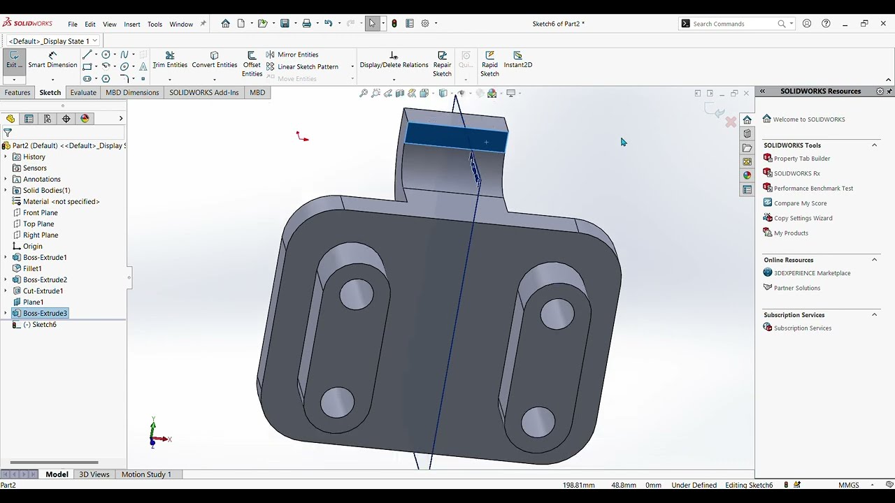Toggle the Instant2D tool
The width and height of the screenshot is (895, 503).
518,60
